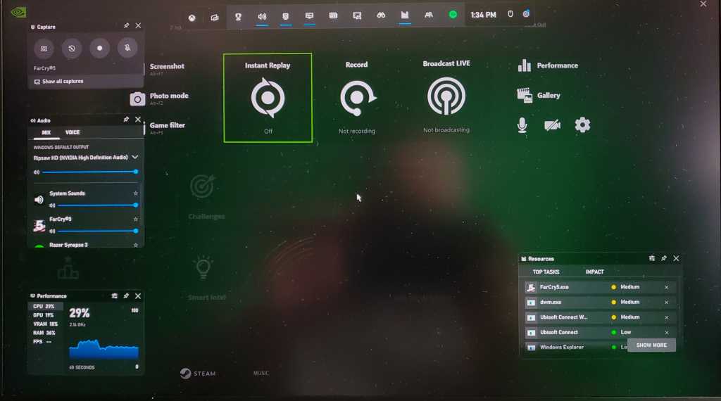Toggle the Capture widget icon in top bar
The image size is (721, 401).
point(286,17)
